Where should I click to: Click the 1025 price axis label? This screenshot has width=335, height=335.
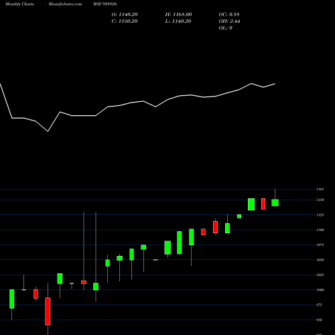[x=320, y=275]
